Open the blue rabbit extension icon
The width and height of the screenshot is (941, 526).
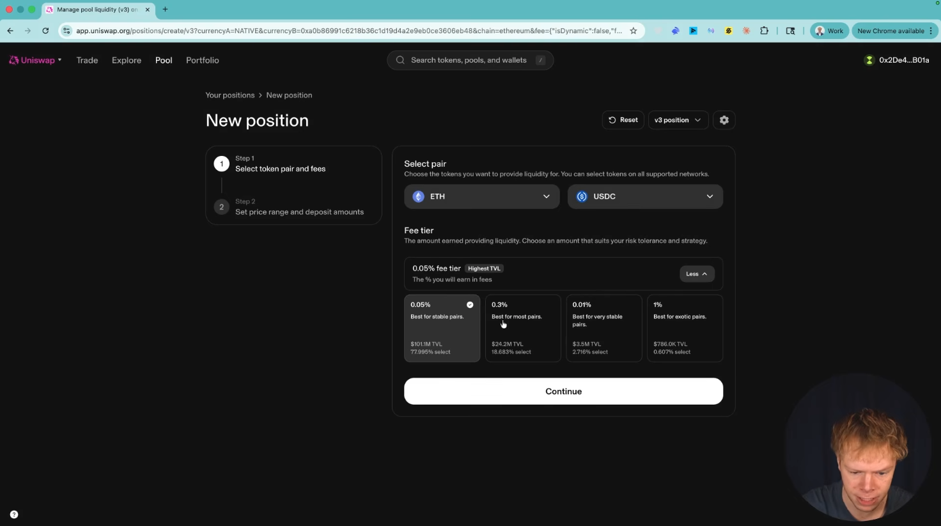point(675,31)
